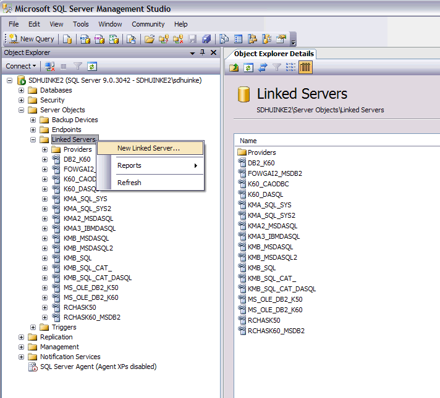Click the Analysis Services XMLA Query icon
440x398 pixels.
coord(114,39)
